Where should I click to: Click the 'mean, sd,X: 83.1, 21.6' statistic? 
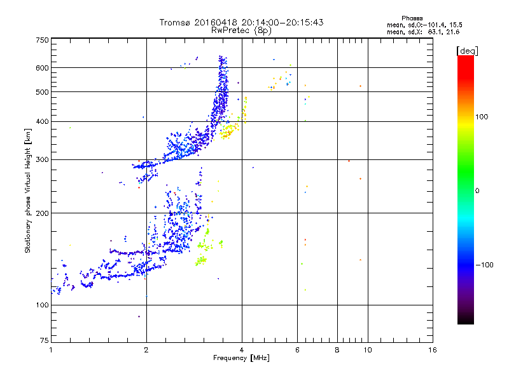tap(423, 32)
